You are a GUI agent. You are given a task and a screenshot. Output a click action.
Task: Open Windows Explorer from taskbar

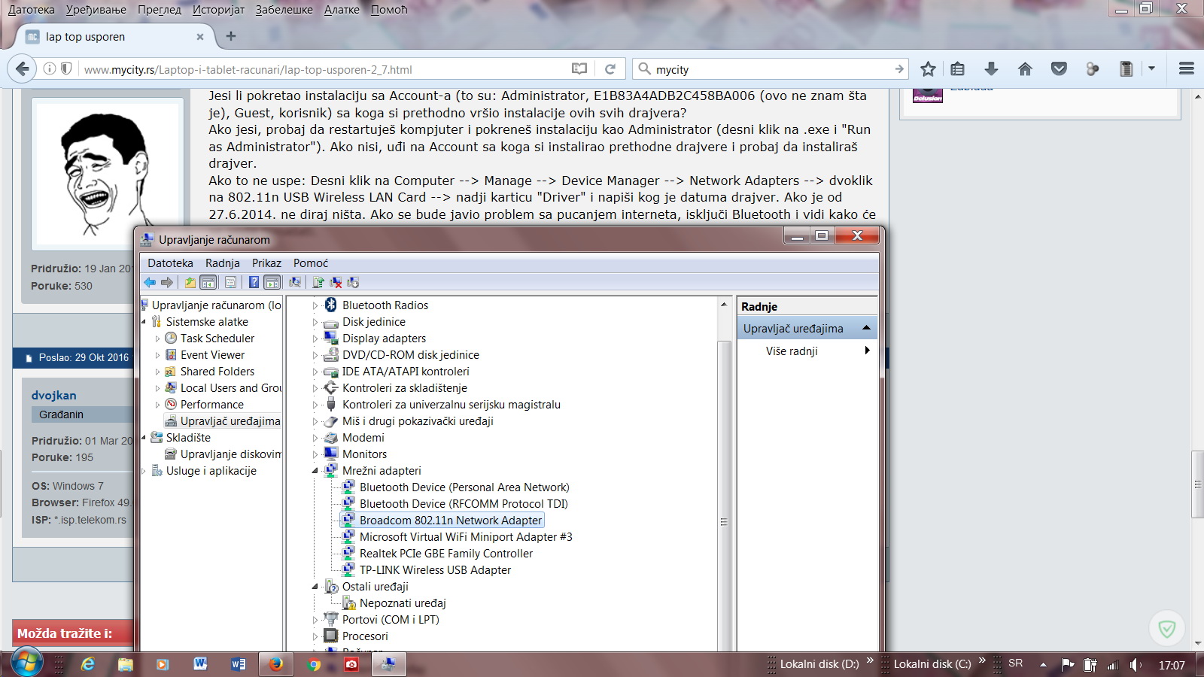coord(125,664)
